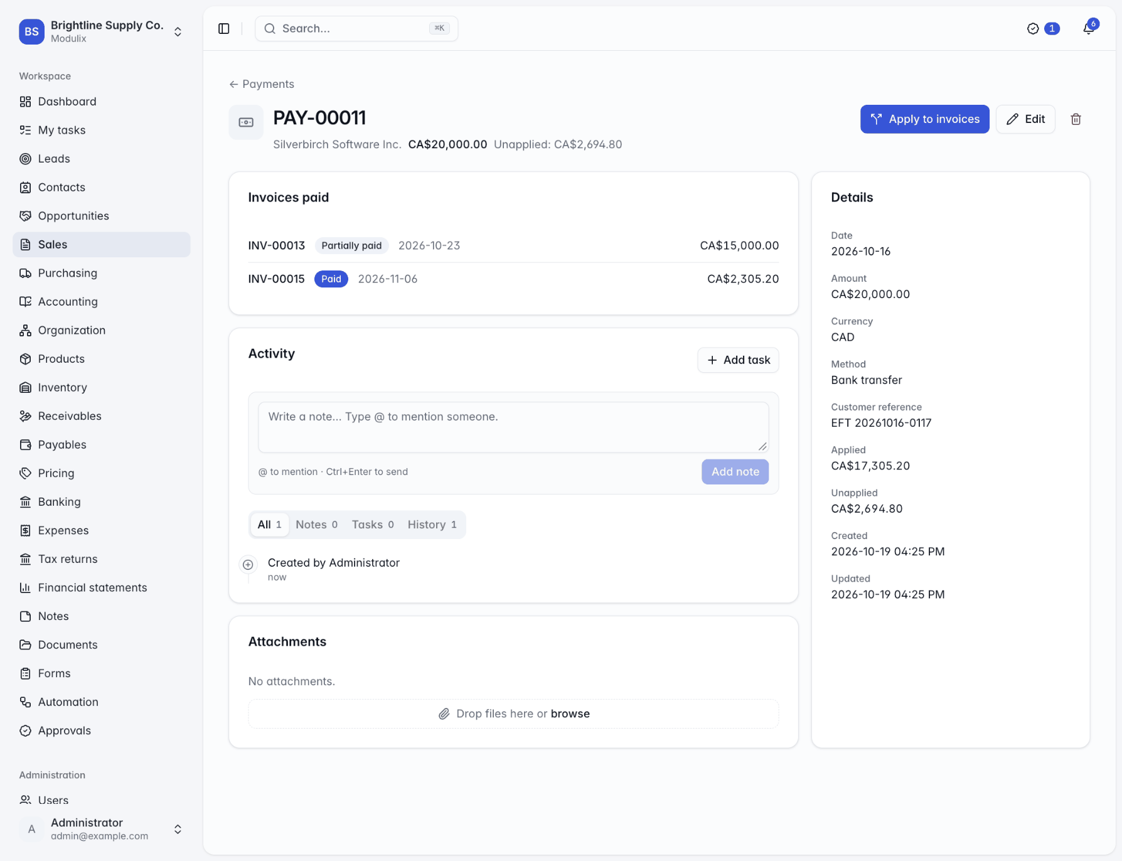
Task: Open Opportunities in sidebar
Action: click(x=101, y=216)
